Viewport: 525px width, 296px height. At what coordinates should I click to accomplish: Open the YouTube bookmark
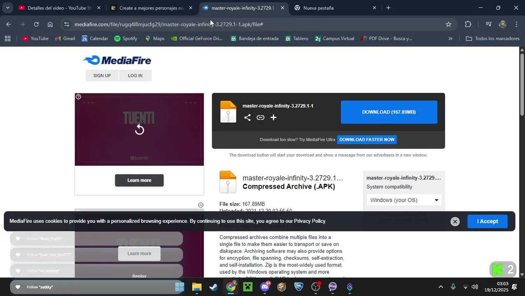(x=35, y=39)
